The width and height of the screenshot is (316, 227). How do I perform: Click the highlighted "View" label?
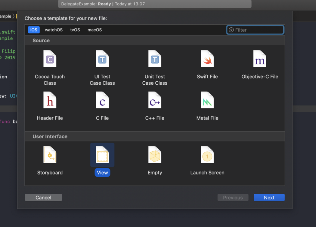coord(102,173)
